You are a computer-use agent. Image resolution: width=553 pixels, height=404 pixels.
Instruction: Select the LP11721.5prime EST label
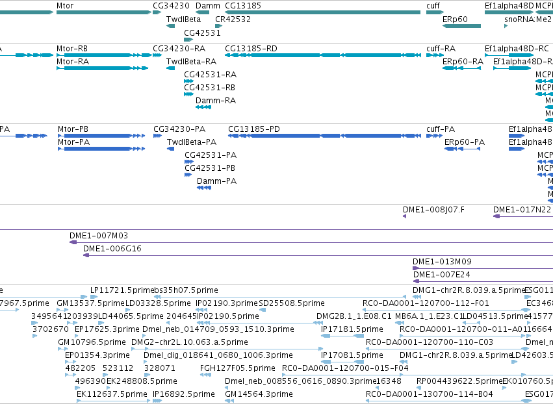point(122,290)
